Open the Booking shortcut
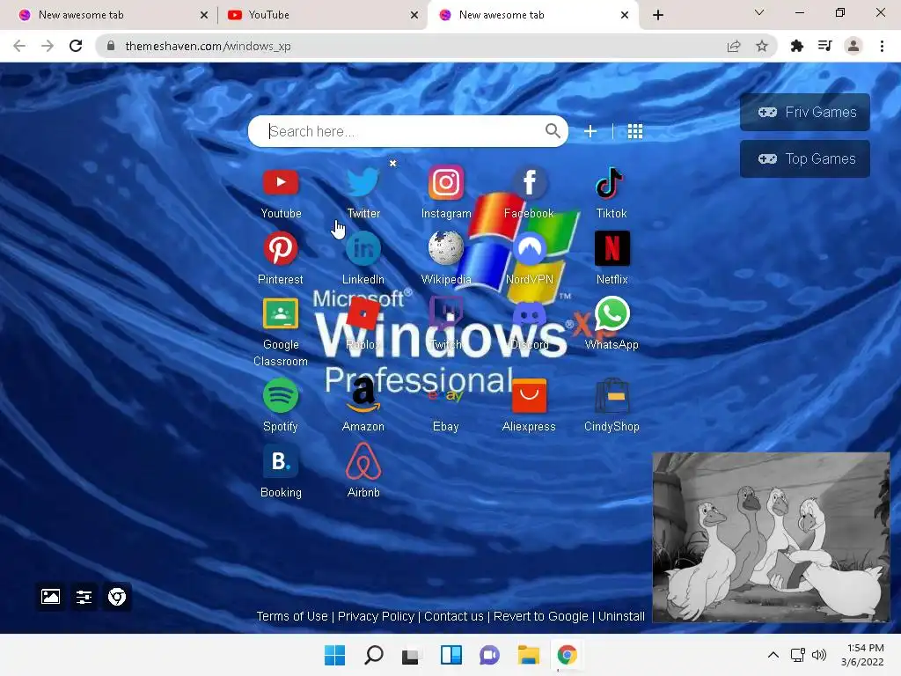 tap(281, 461)
